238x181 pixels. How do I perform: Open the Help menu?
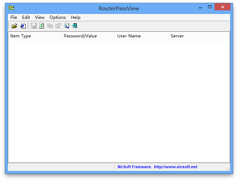coord(76,17)
